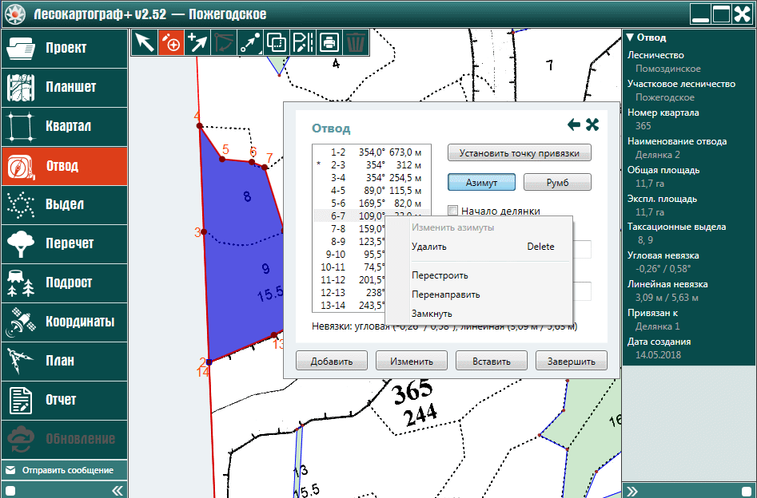757x498 pixels.
Task: Click the add arrow point tool
Action: [x=197, y=42]
